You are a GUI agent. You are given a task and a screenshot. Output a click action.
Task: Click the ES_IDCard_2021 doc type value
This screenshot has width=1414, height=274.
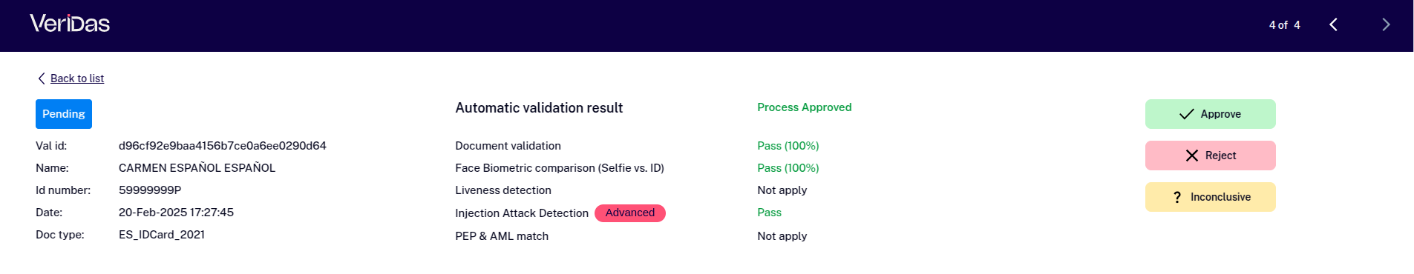[162, 235]
